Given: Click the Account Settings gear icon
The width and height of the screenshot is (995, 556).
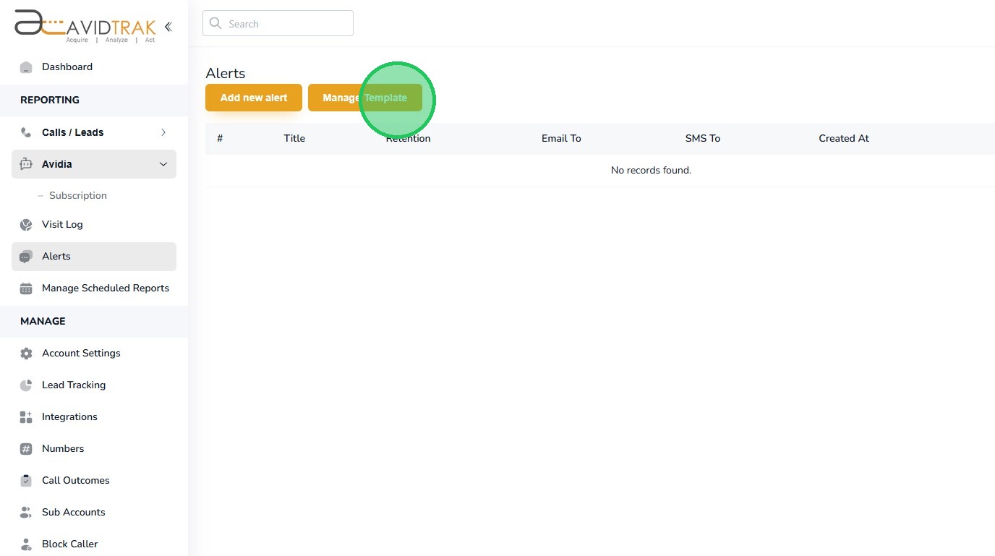Looking at the screenshot, I should click(26, 354).
